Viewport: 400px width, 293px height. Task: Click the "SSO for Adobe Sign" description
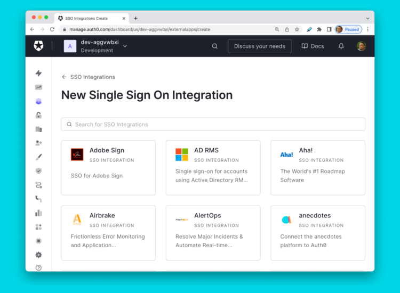pos(97,176)
